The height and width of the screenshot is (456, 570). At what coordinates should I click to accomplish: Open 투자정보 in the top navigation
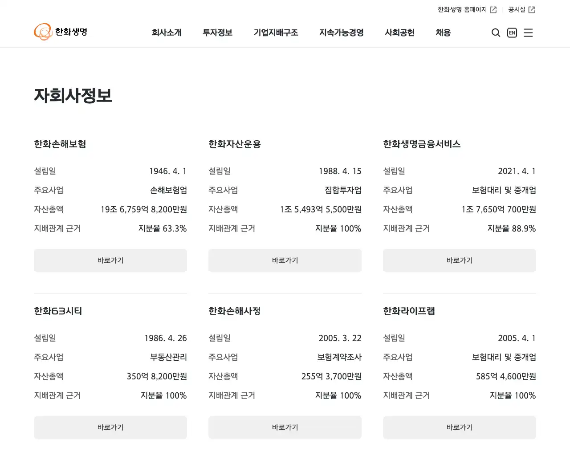point(217,33)
